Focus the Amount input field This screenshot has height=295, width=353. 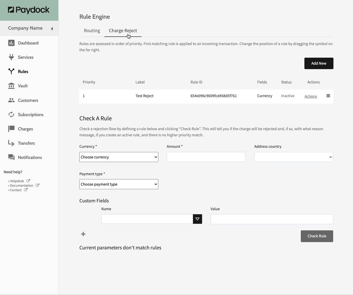tap(206, 157)
